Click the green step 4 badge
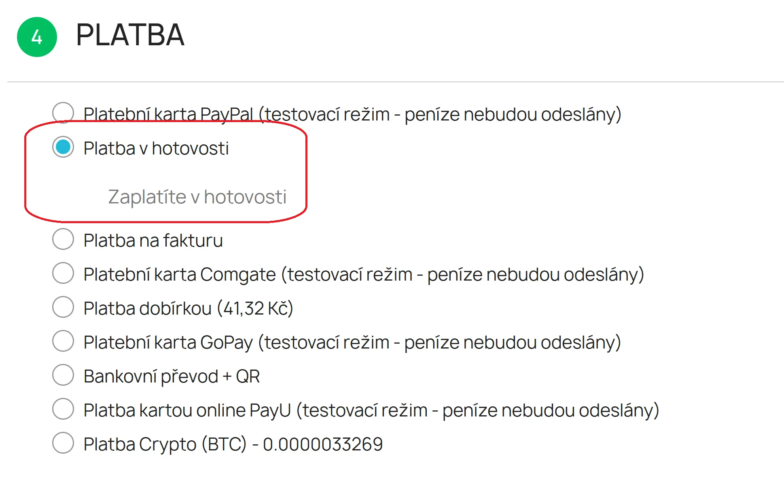This screenshot has height=486, width=784. tap(37, 37)
